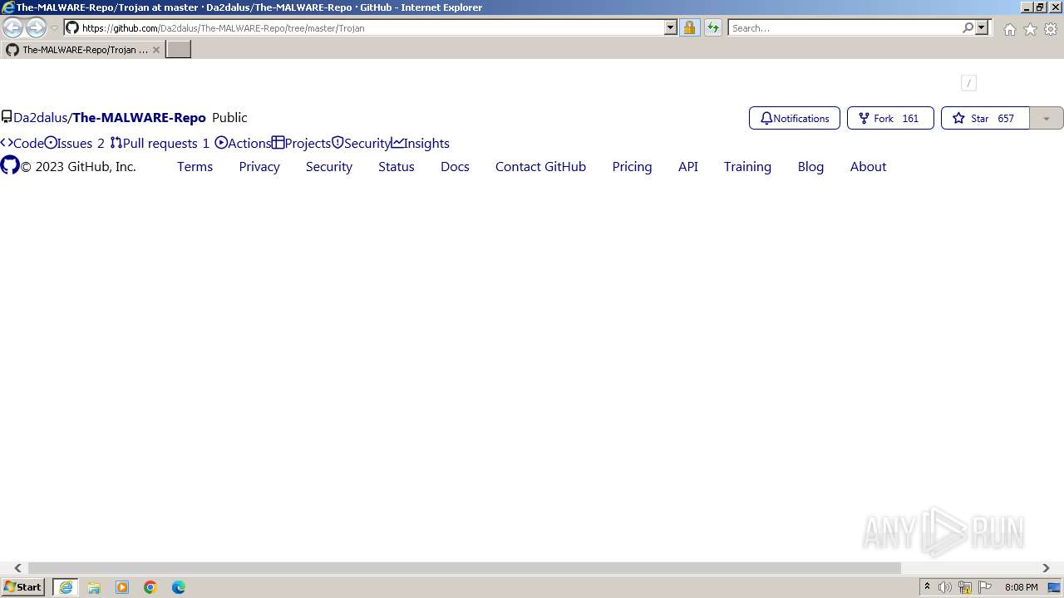The height and width of the screenshot is (598, 1064).
Task: Open File Explorer from the taskbar
Action: tap(94, 587)
